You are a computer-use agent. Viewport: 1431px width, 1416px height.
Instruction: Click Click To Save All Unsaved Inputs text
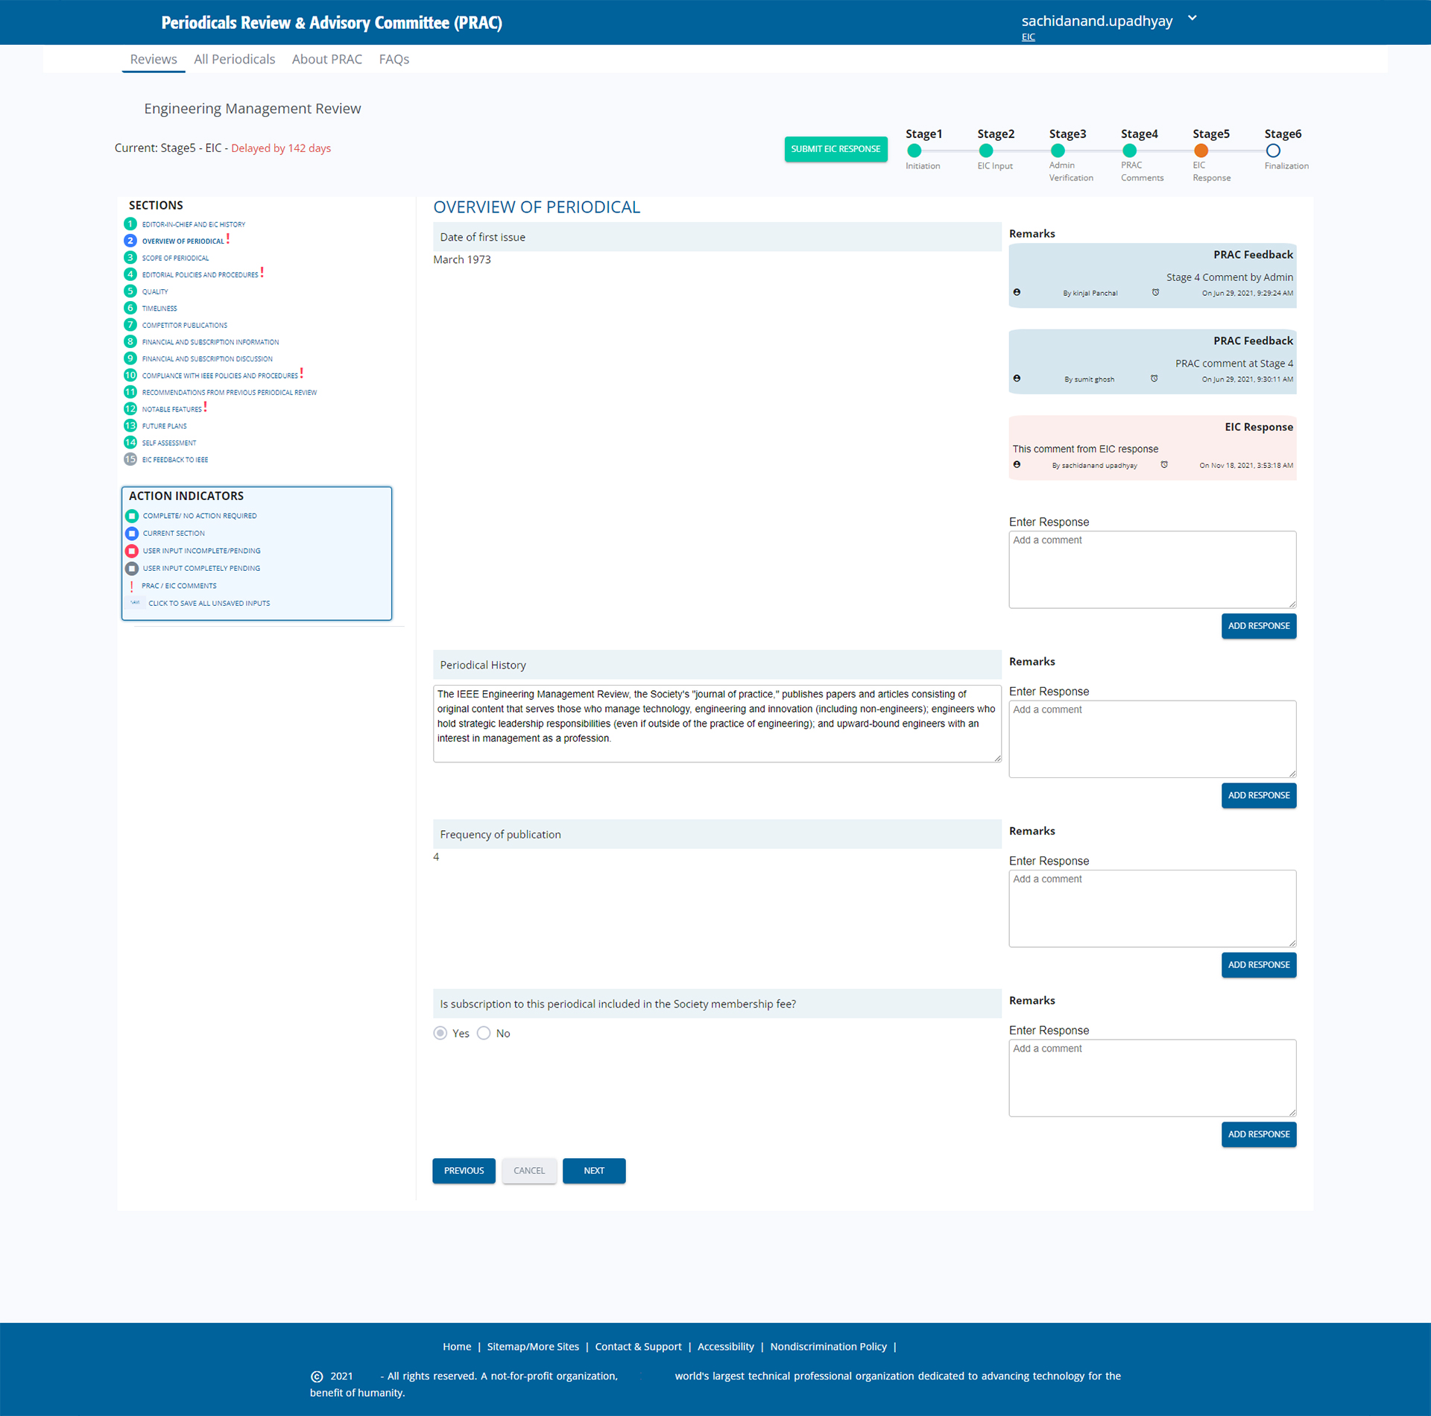coord(209,603)
